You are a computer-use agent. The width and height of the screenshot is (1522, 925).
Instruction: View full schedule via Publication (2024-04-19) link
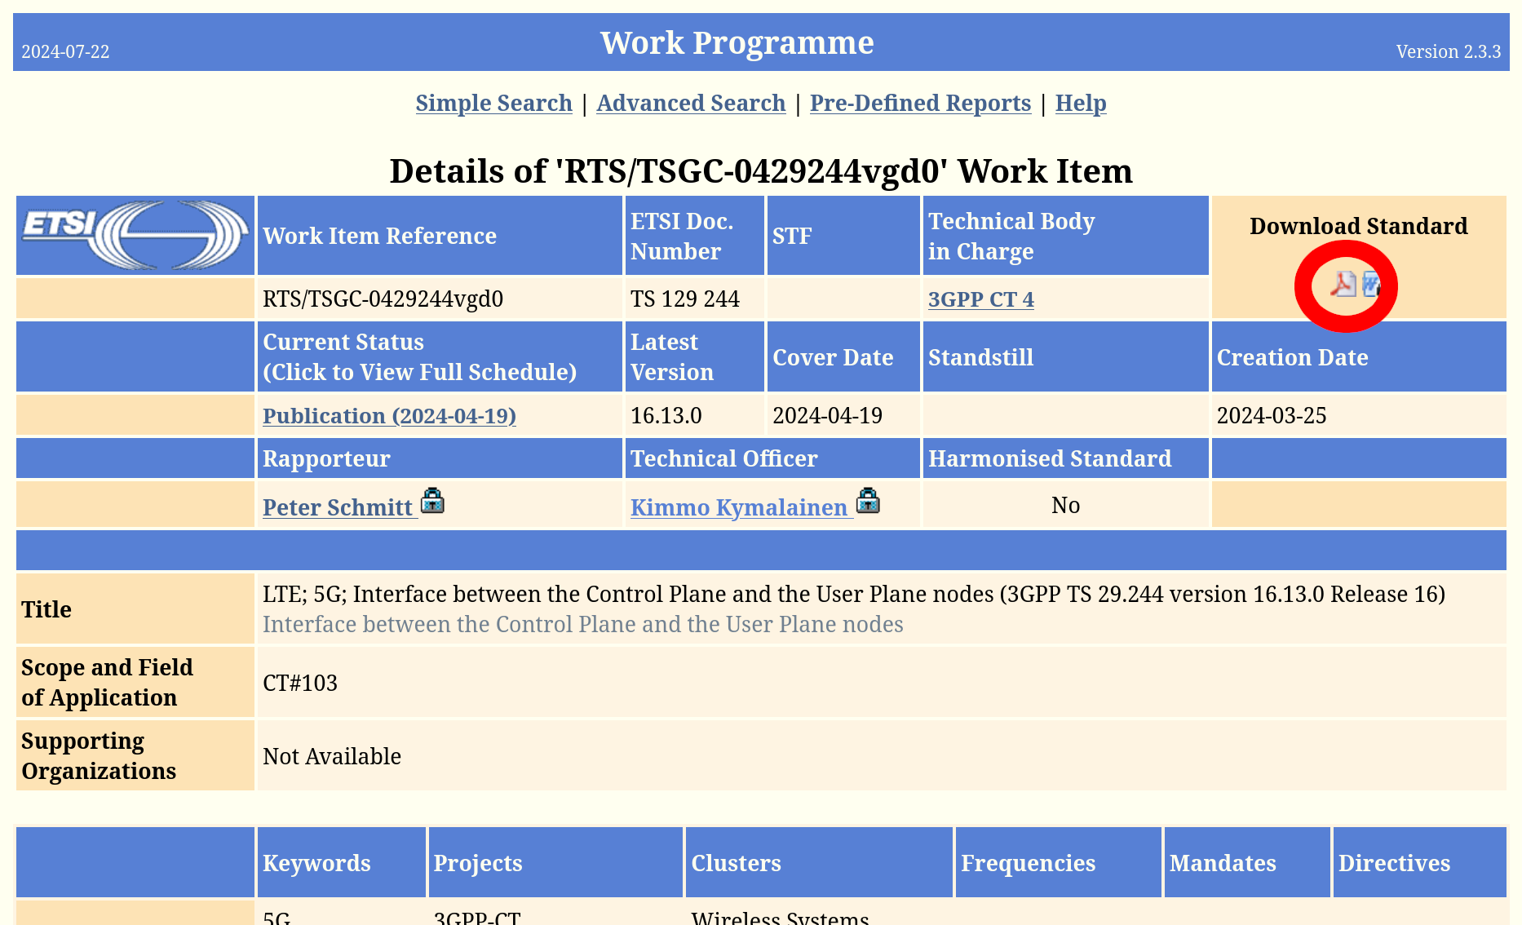389,416
